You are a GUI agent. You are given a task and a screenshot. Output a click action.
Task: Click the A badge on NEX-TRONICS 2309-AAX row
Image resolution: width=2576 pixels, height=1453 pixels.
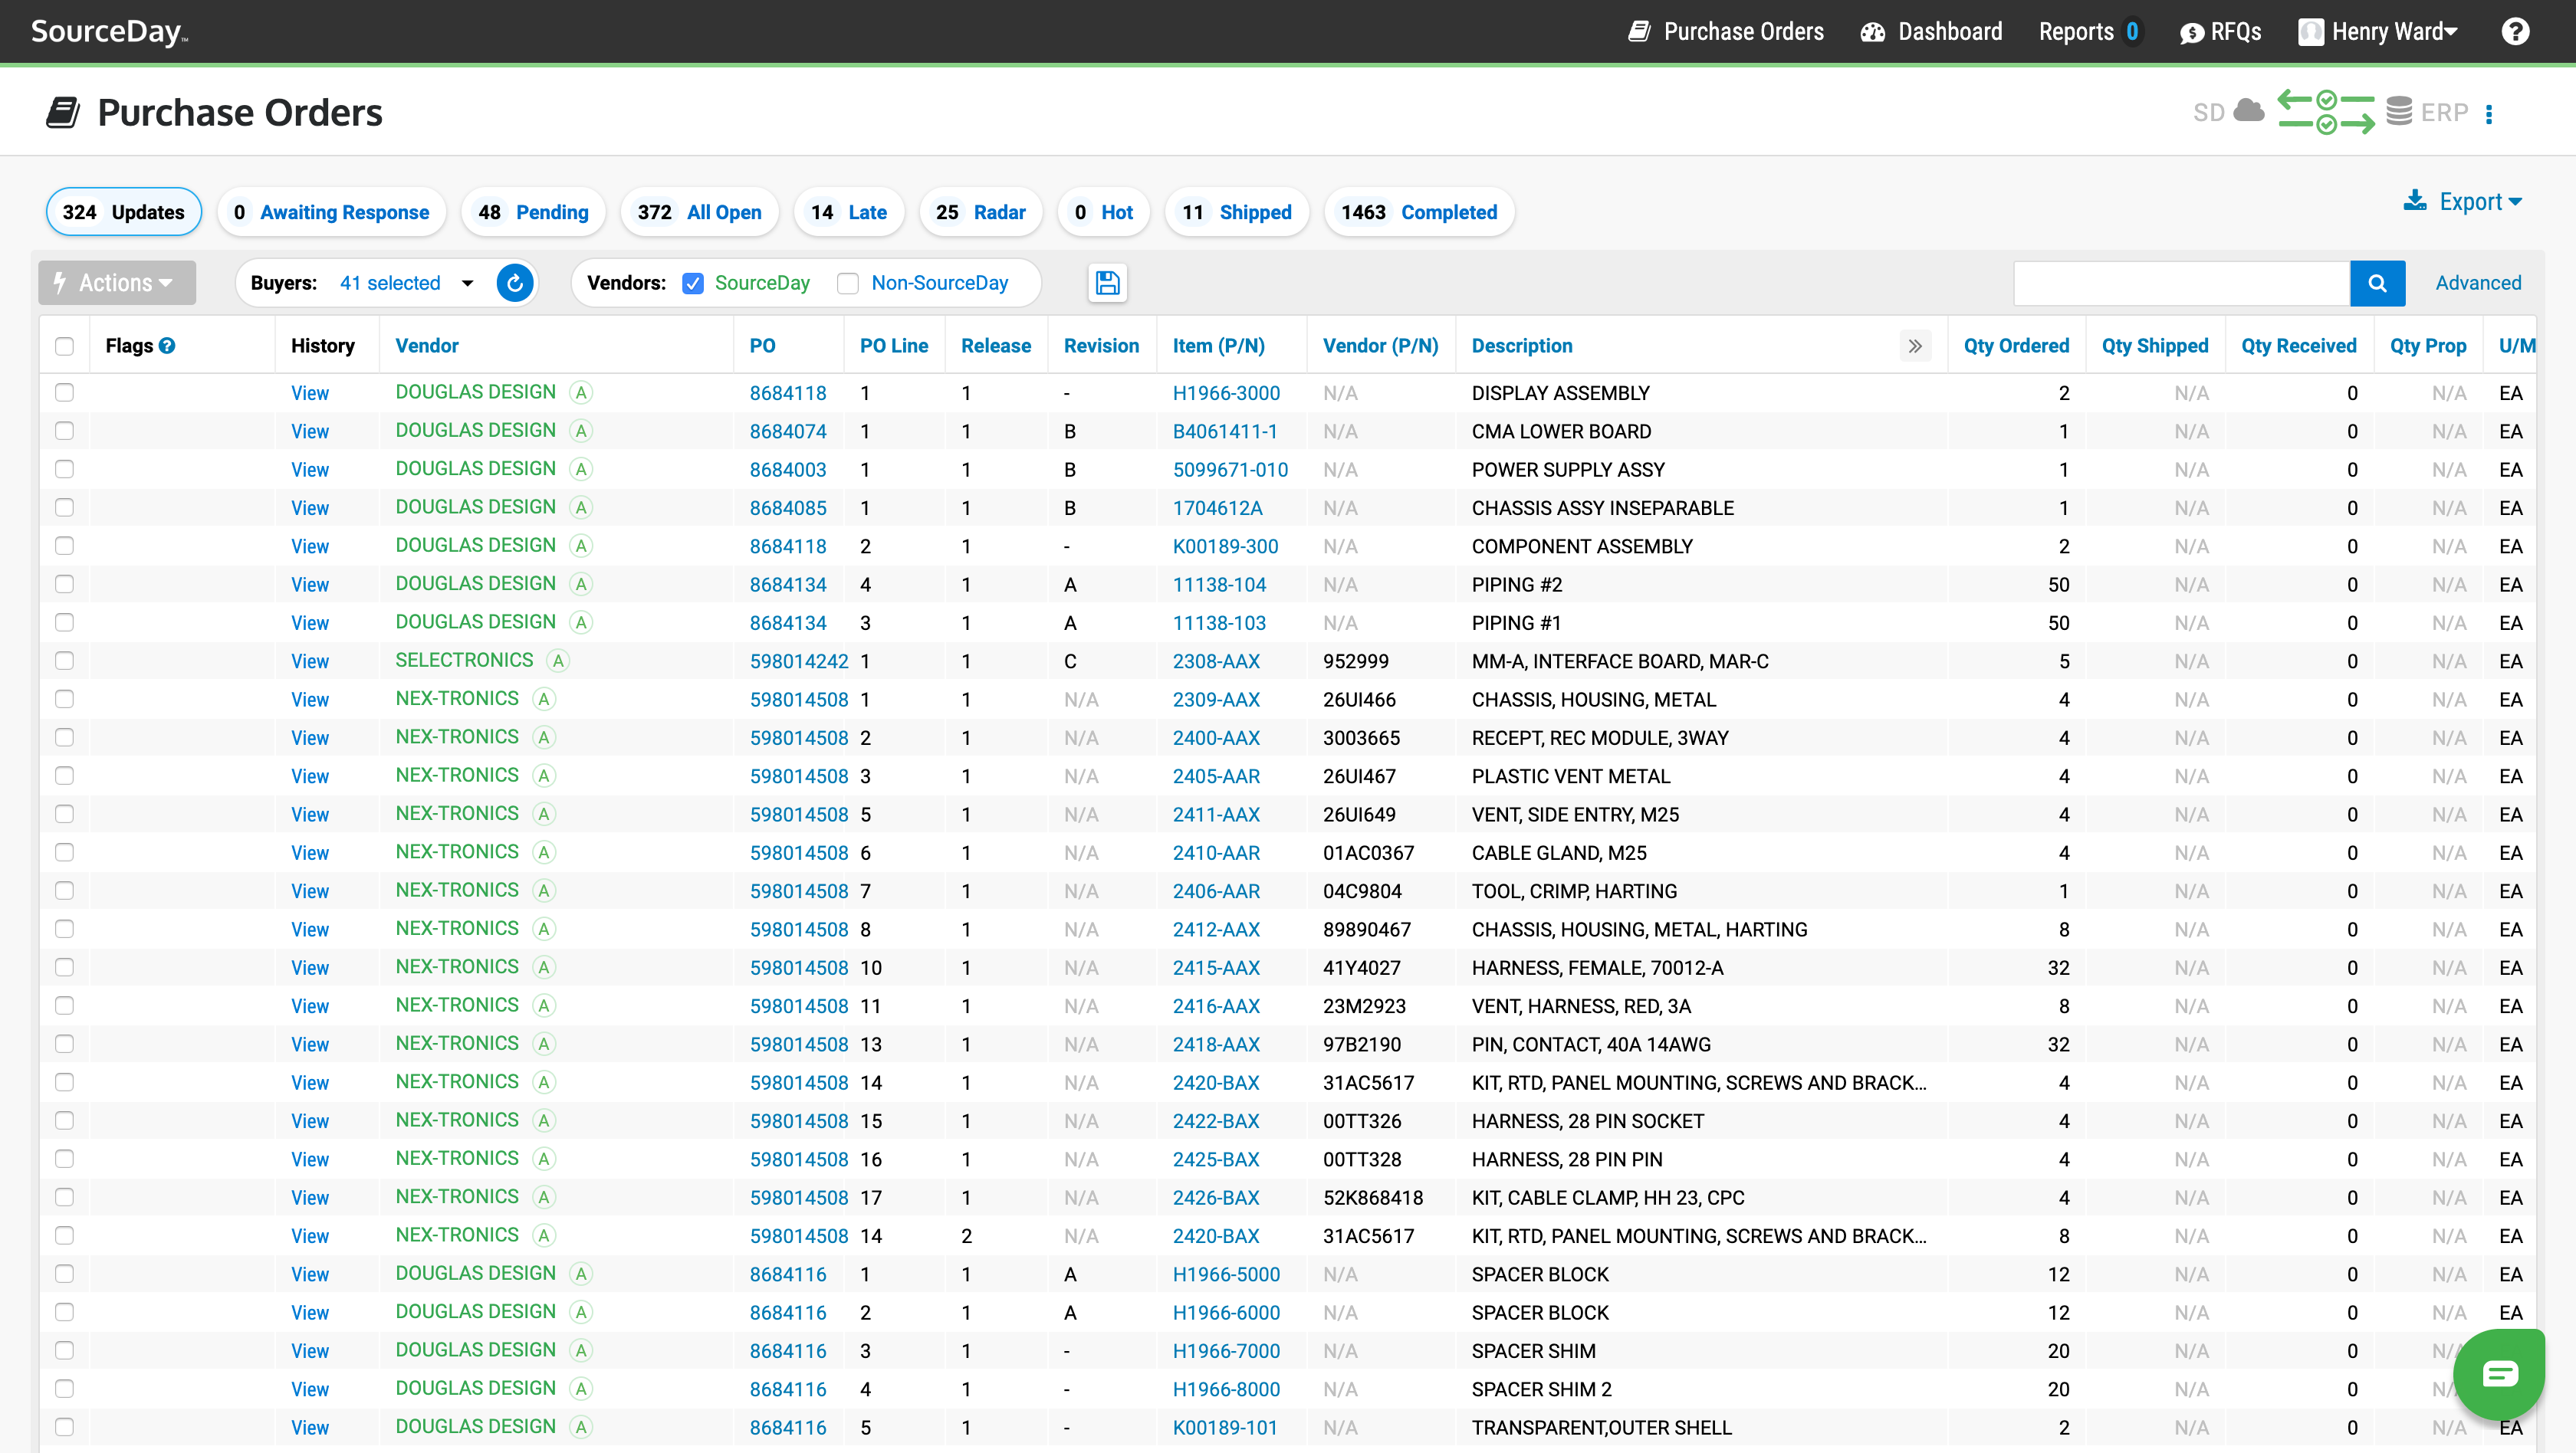544,698
